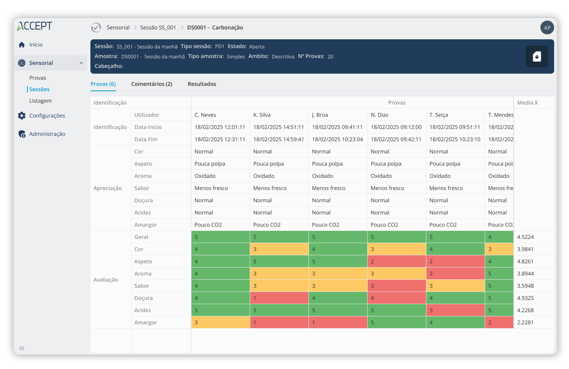This screenshot has width=569, height=369.
Task: Click end date 18/02/2025 14:59:41
Action: click(279, 139)
